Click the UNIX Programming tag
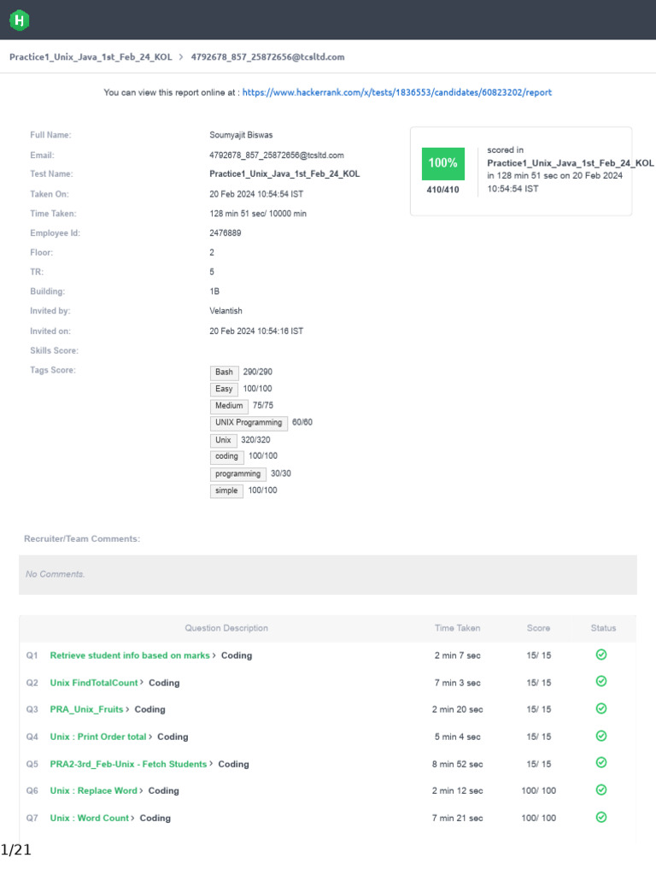656x875 pixels. (x=249, y=423)
